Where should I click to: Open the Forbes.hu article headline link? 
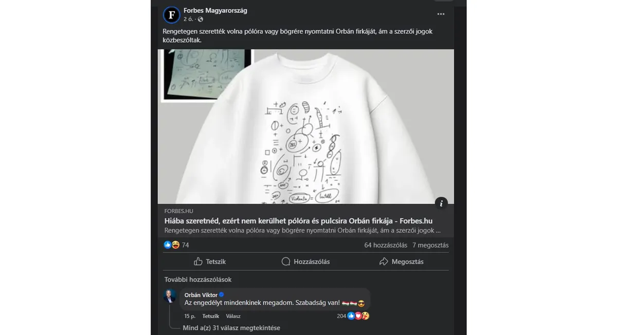pos(299,220)
